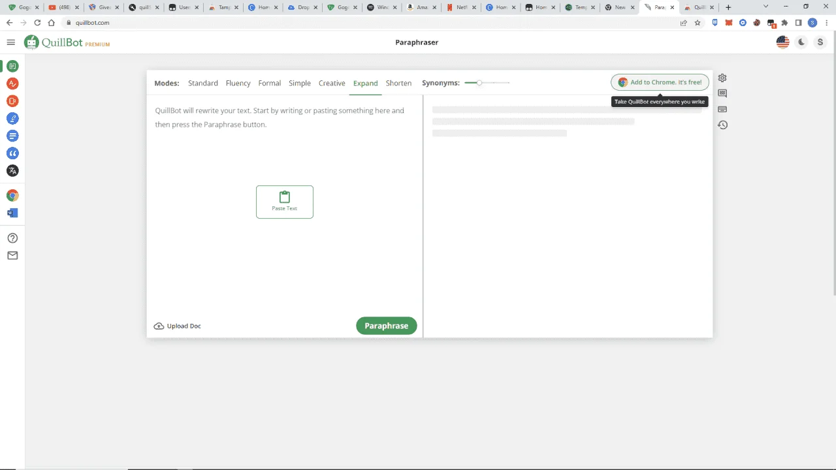Viewport: 836px width, 470px height.
Task: Open the Translator sidebar icon
Action: click(x=12, y=171)
